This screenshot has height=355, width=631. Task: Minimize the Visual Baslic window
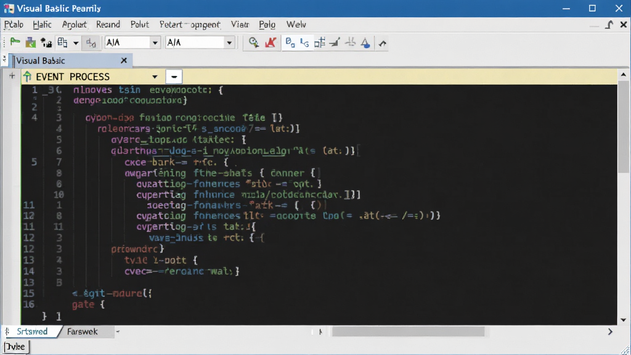coord(566,9)
